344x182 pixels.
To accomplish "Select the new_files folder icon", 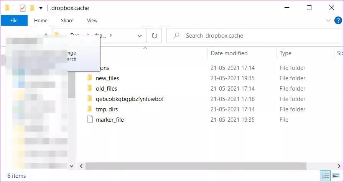I will click(x=90, y=78).
